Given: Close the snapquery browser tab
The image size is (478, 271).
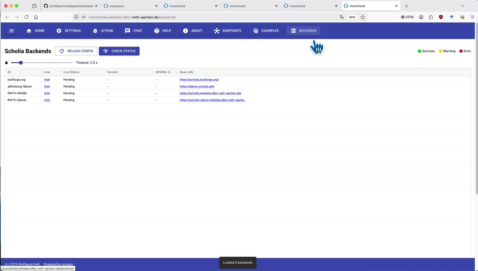Looking at the screenshot, I should click(x=156, y=6).
